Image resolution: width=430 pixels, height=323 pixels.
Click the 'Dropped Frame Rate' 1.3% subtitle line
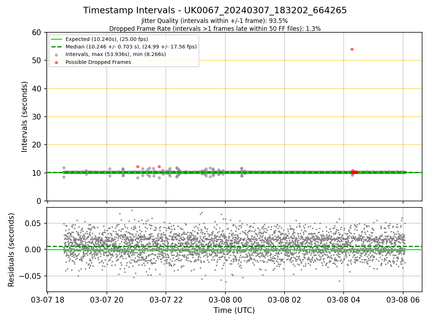click(215, 29)
